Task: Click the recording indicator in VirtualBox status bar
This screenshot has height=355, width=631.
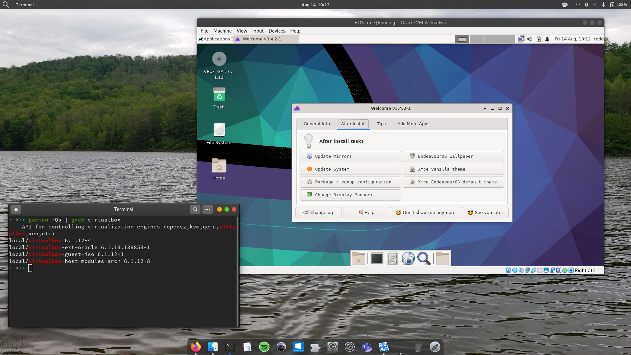Action: click(x=552, y=270)
